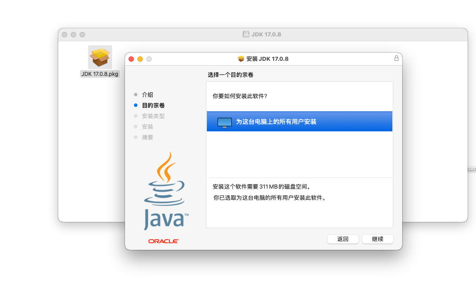Click the 安装类型 step in sidebar

click(x=153, y=116)
